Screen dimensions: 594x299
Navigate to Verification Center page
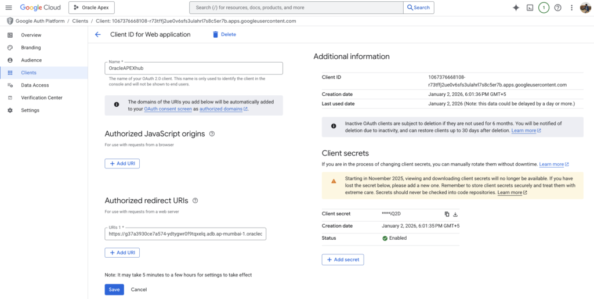click(41, 98)
